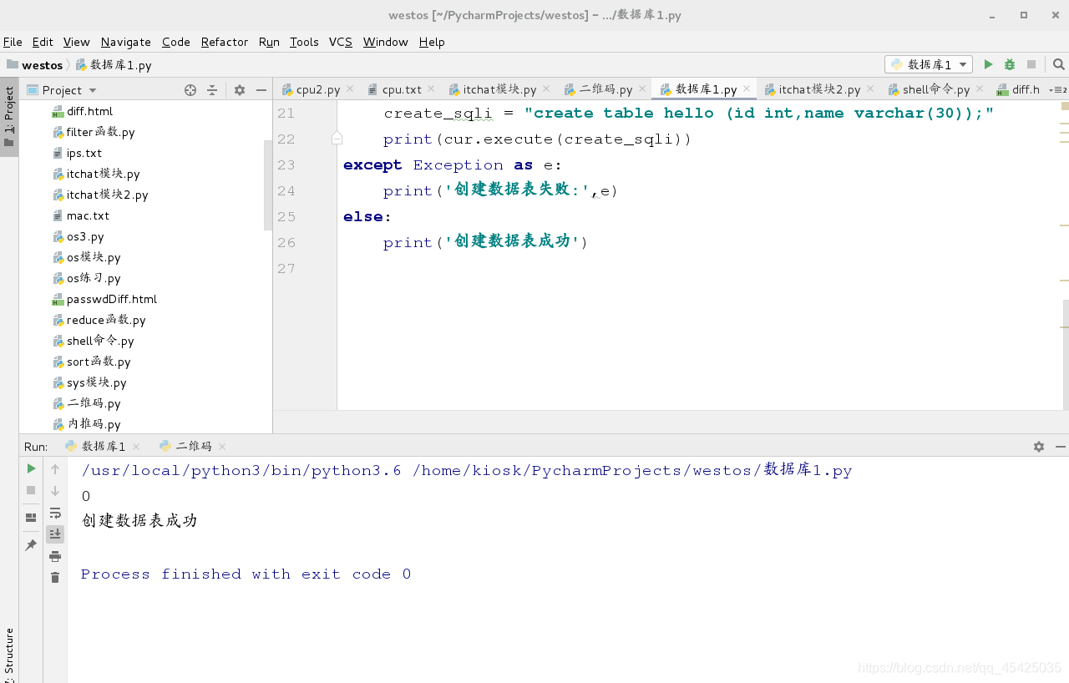Click up the stack trace arrow
This screenshot has width=1069, height=683.
(55, 469)
